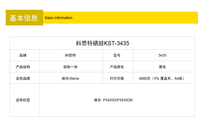Click the 品牌 label cell
Viewport: 198px width, 127px height.
tap(23, 55)
